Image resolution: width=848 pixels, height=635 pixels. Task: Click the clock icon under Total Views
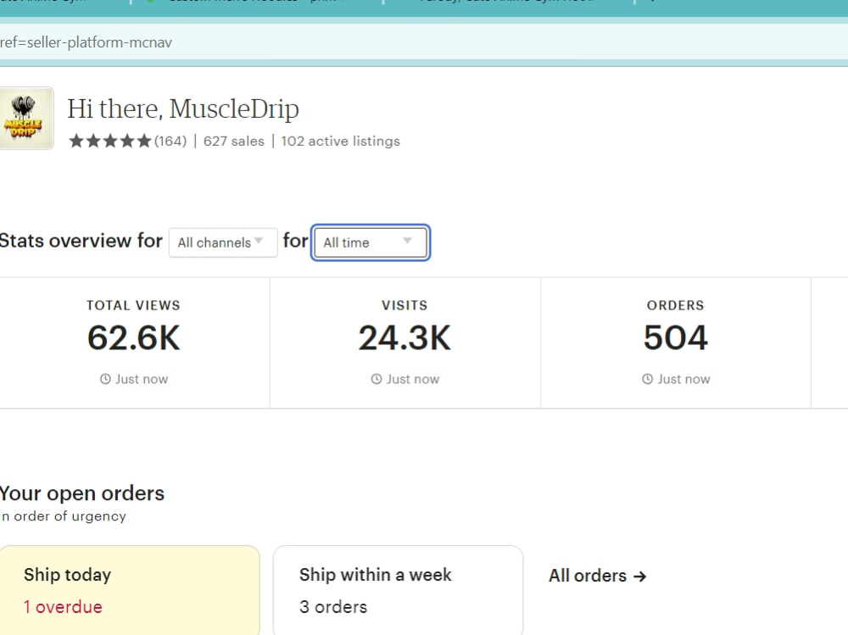[105, 379]
